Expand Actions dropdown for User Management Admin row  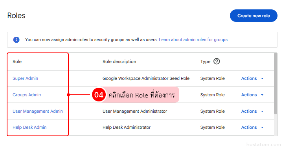(252, 111)
